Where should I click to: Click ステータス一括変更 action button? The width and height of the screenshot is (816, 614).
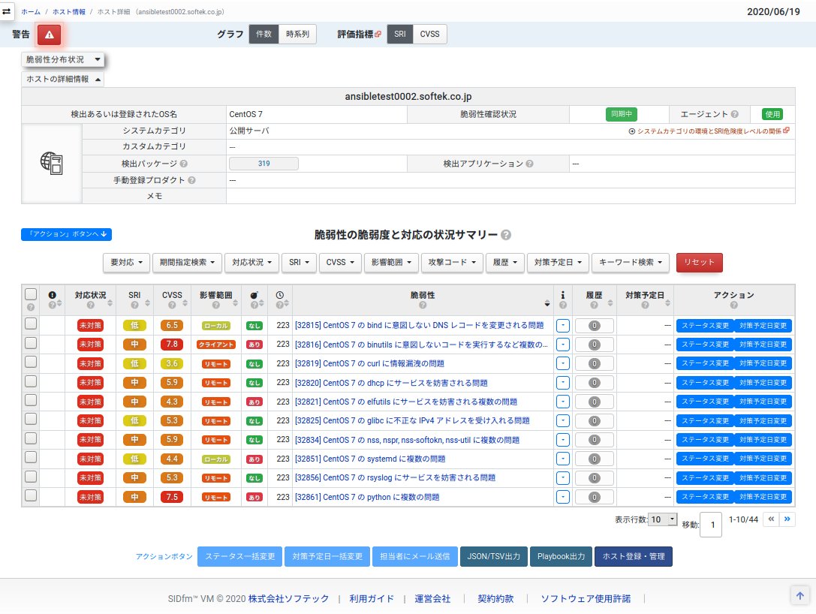[240, 556]
